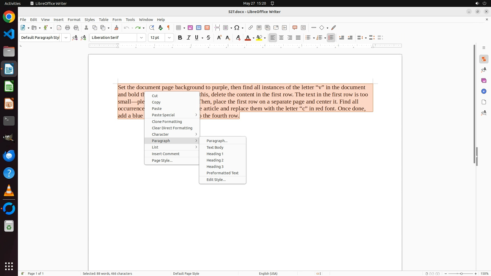Click the Insert Image toolbar icon
Screen dimensions: 491x276
(190, 28)
